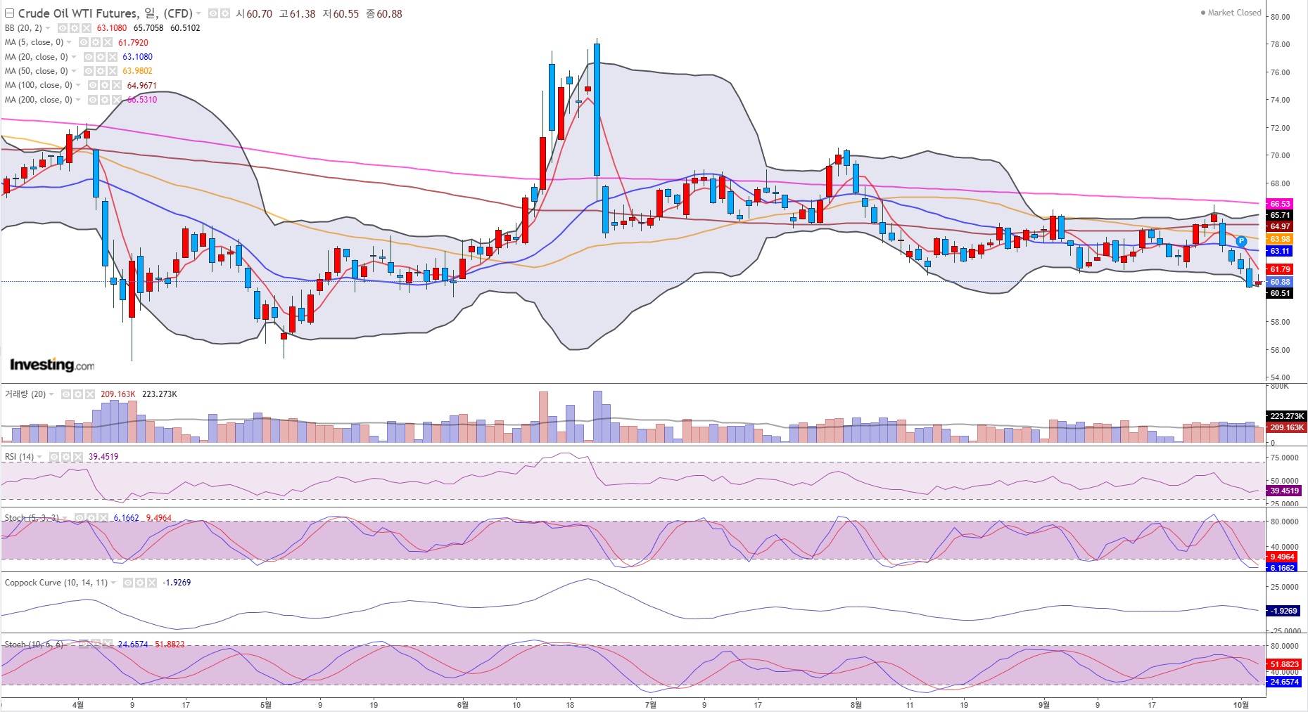1308x712 pixels.
Task: Hide the MA (100, close, 0) line
Action: 94,85
